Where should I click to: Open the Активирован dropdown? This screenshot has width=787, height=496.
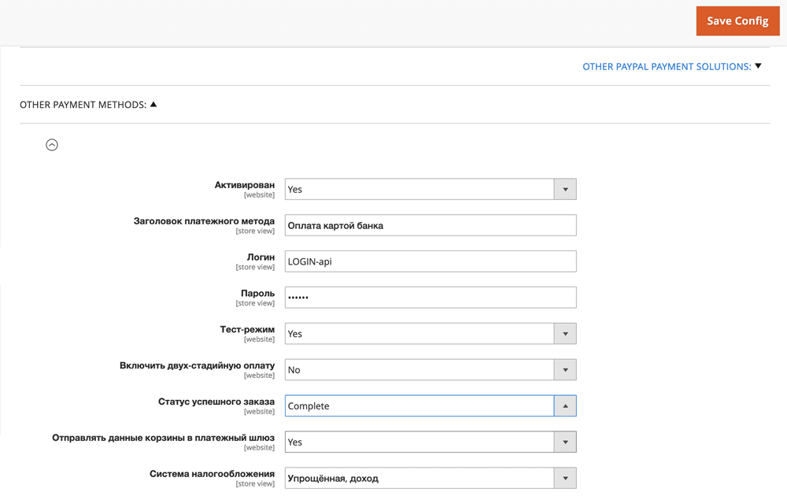click(430, 189)
